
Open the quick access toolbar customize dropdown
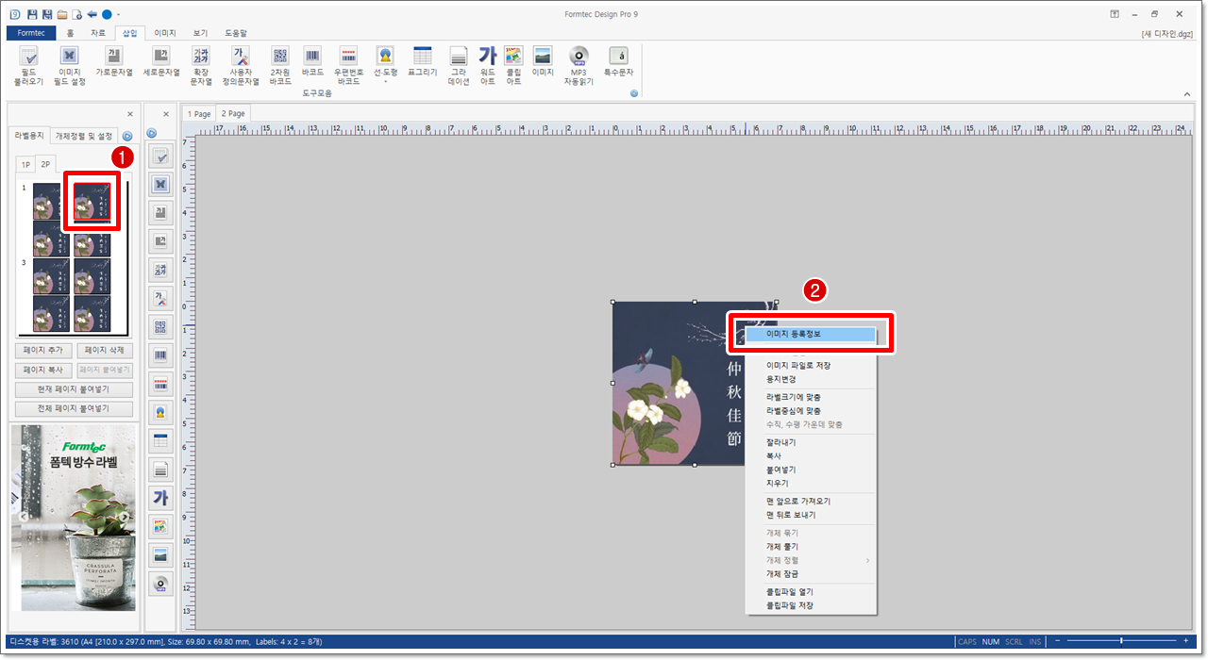119,14
